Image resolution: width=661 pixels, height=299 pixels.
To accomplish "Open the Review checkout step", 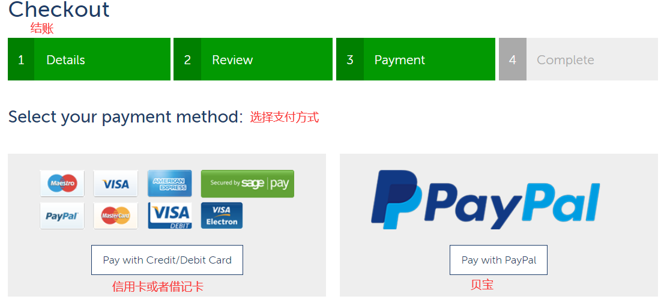I will point(253,59).
